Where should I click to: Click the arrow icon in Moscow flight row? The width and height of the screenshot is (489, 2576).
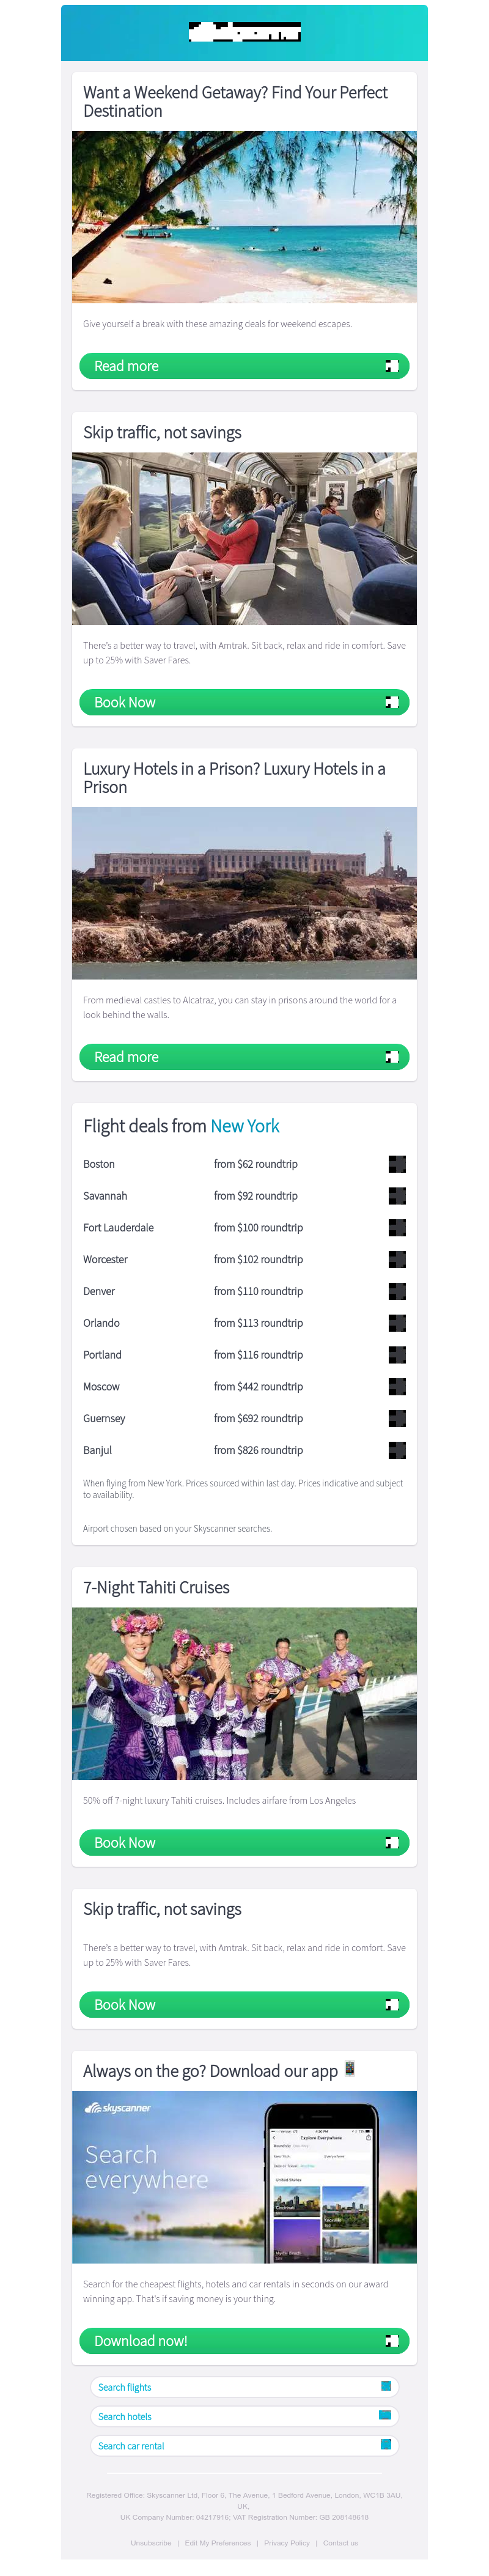coord(396,1386)
